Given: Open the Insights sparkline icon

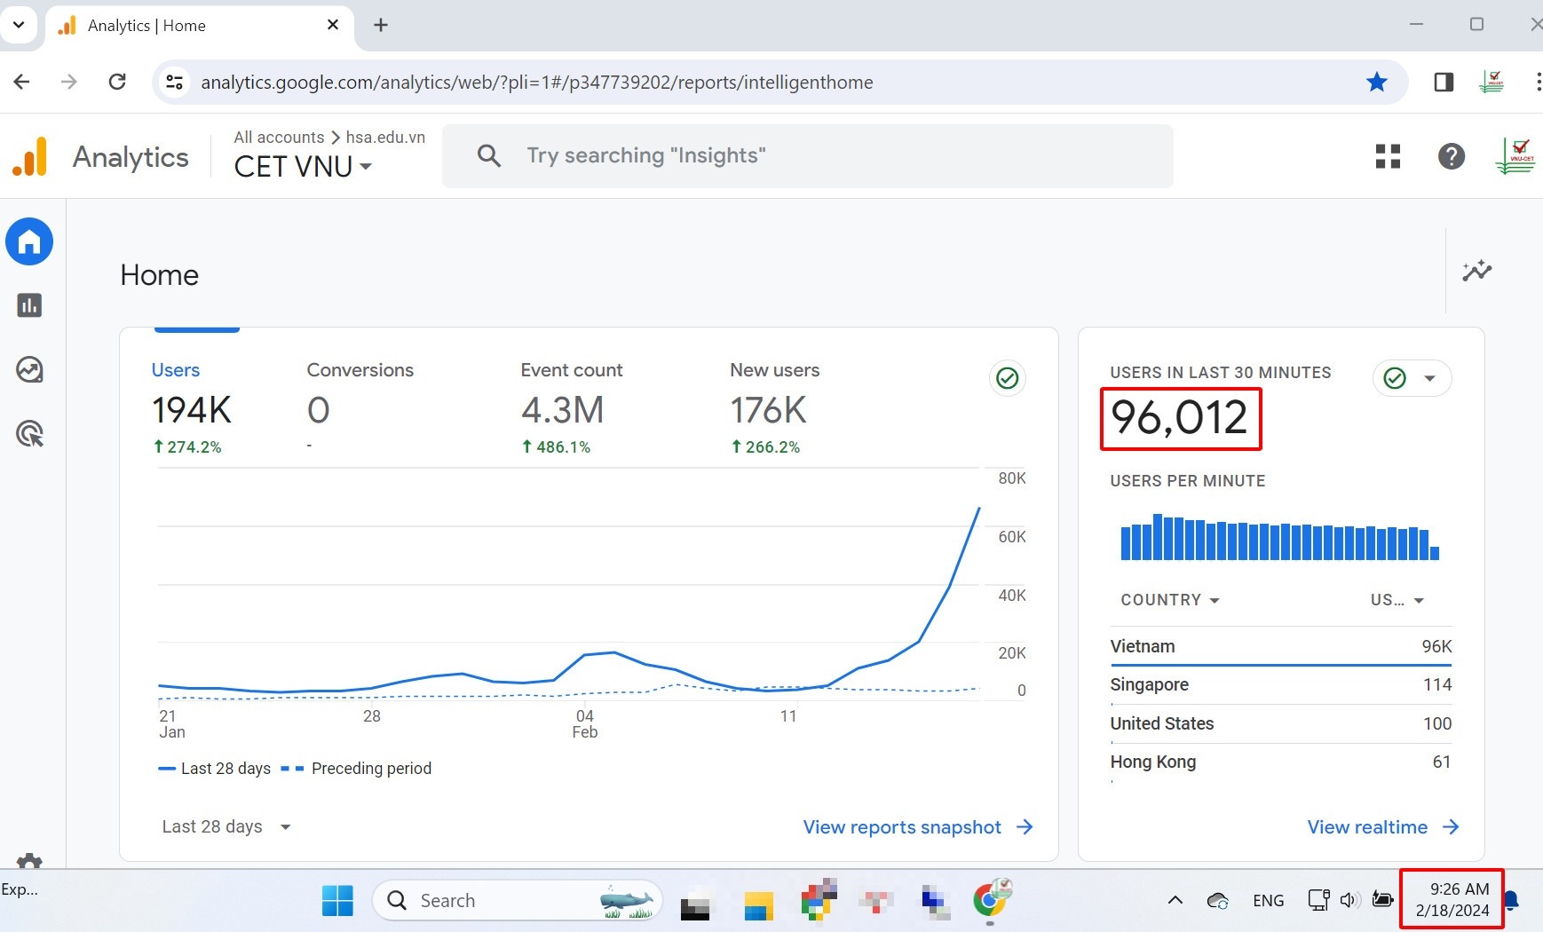Looking at the screenshot, I should click(x=1477, y=271).
